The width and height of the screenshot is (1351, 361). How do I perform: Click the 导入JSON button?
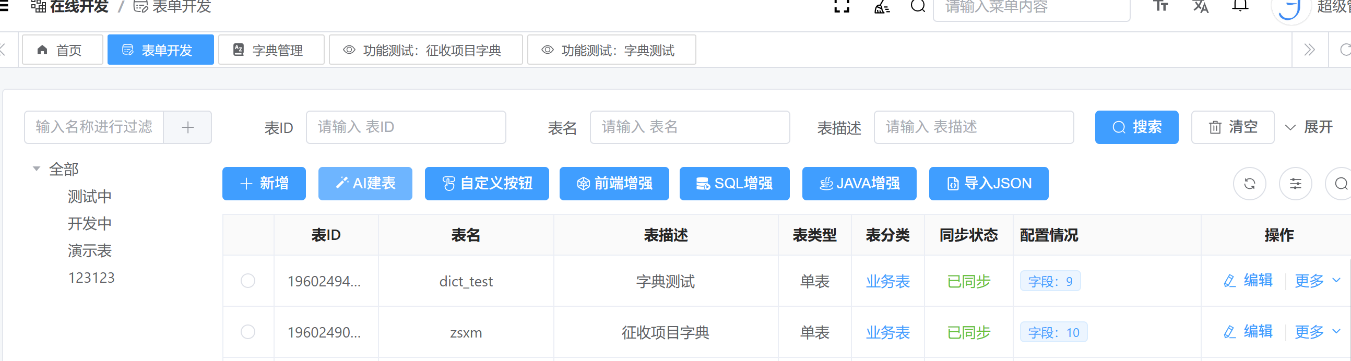point(988,184)
